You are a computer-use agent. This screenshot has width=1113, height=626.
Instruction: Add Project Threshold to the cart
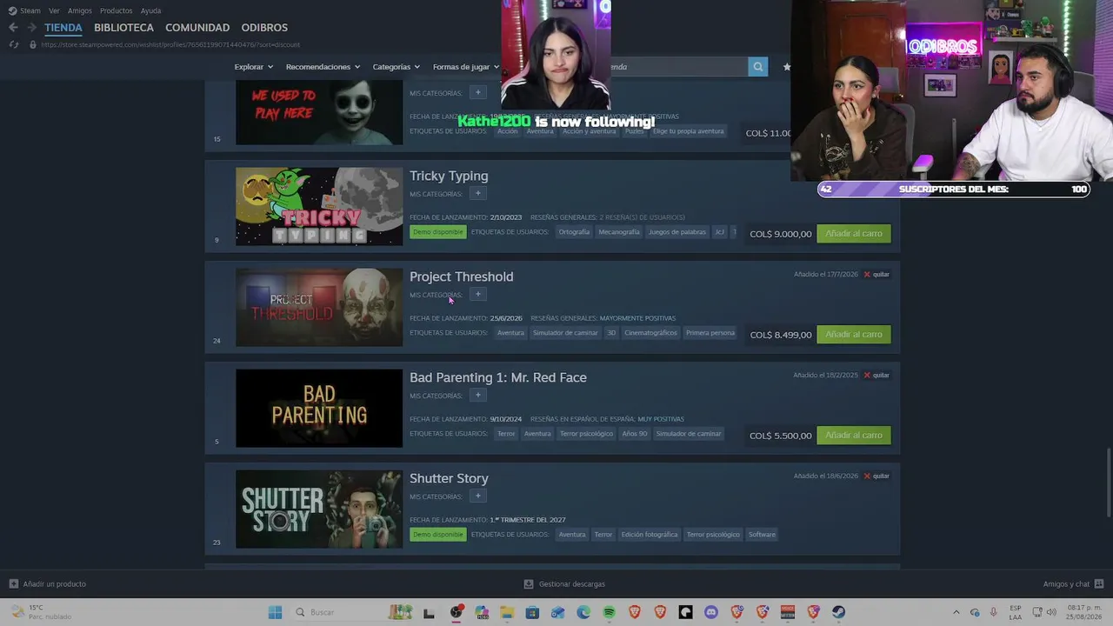click(854, 335)
